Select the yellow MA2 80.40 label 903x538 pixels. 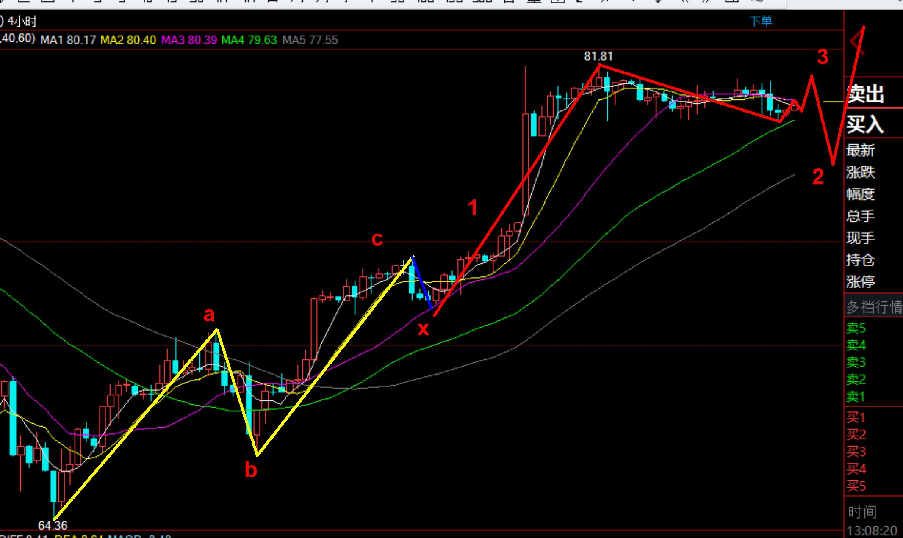[128, 40]
